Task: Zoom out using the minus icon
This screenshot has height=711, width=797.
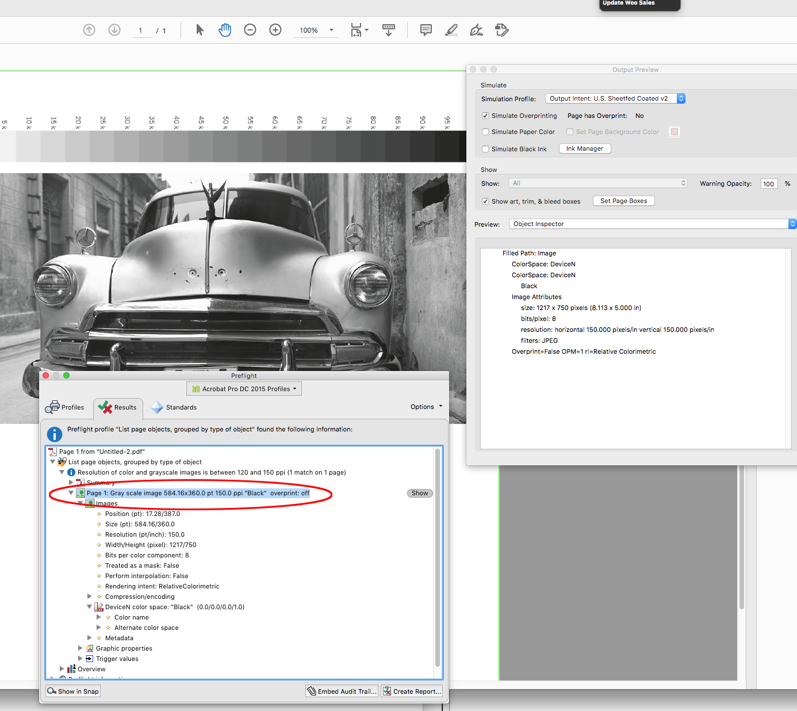Action: point(250,30)
